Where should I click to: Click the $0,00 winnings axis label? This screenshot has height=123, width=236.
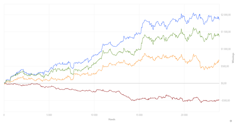pos(224,83)
